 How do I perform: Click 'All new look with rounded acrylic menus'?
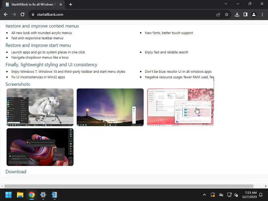tap(42, 33)
